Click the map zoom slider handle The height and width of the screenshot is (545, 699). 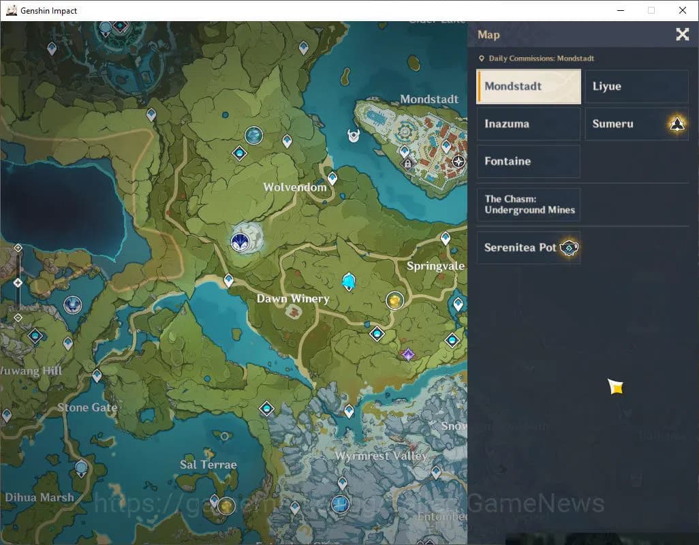click(x=18, y=282)
